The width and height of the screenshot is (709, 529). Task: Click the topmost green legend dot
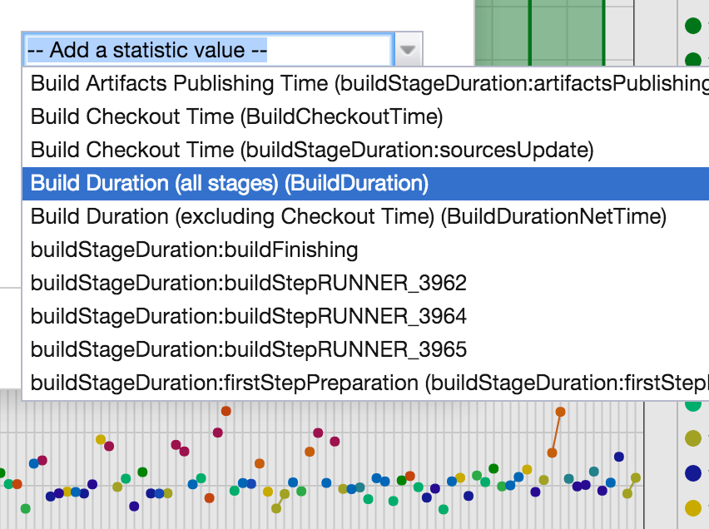(692, 26)
